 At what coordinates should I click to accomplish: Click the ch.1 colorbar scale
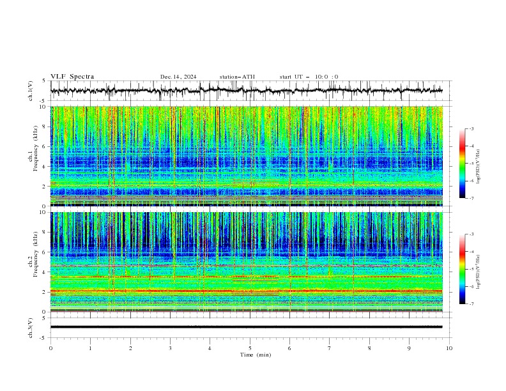point(462,164)
